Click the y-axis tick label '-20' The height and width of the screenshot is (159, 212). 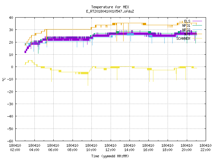click(10, 92)
